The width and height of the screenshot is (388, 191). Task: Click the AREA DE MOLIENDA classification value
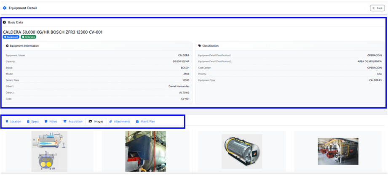pos(370,61)
